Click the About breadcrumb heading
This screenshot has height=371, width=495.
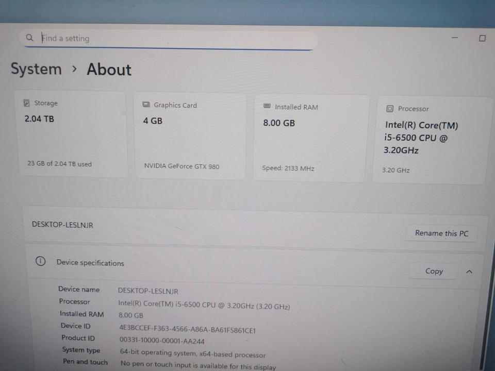tap(109, 70)
